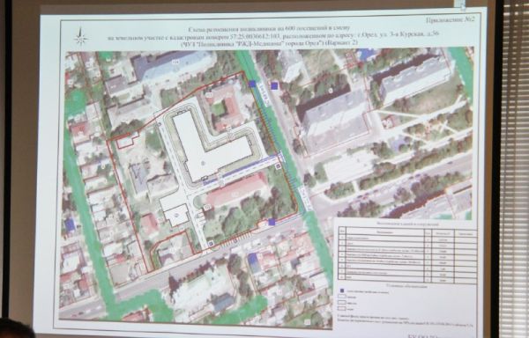Click the small blue sign icon at the south driveway entrance

click(x=212, y=244)
